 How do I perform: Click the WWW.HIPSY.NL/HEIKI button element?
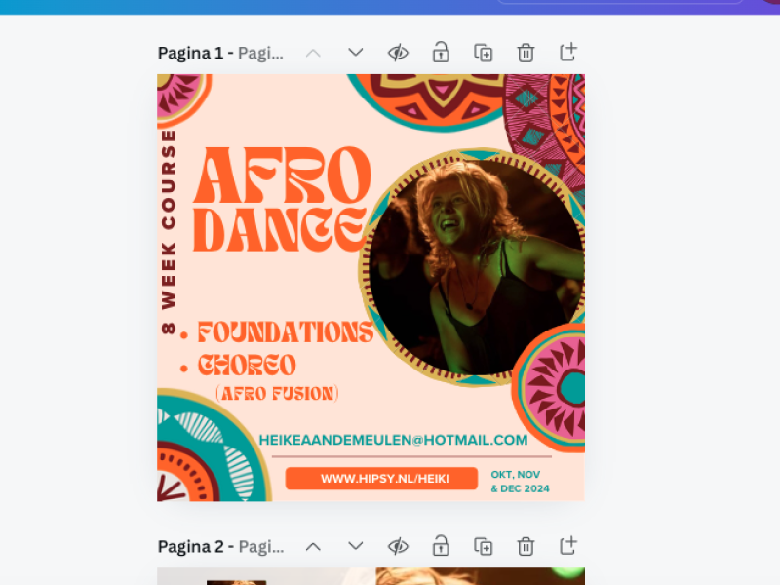(382, 478)
